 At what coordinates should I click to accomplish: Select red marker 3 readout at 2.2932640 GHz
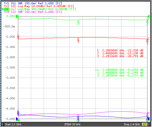coord(120,56)
